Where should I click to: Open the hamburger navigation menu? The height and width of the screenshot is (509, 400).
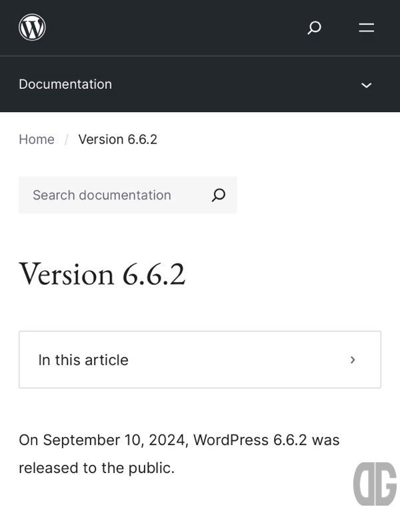366,27
